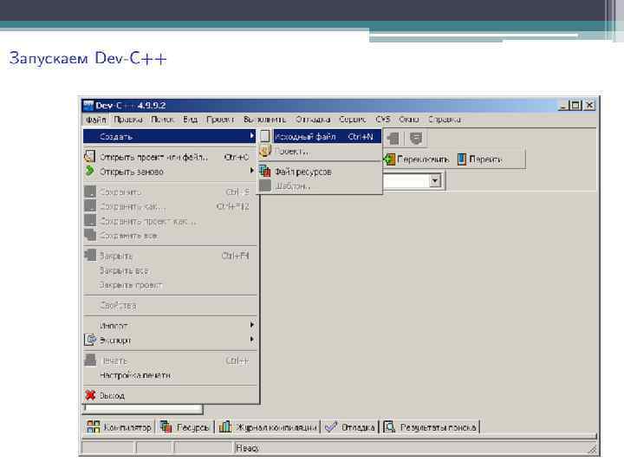The width and height of the screenshot is (624, 468).
Task: Click the Dev-C++ title bar icon
Action: 88,105
